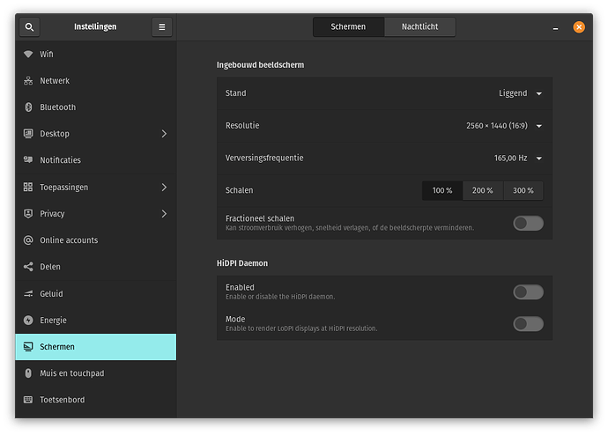Click the Muis en touchpad mouse icon
The height and width of the screenshot is (435, 608).
(28, 373)
